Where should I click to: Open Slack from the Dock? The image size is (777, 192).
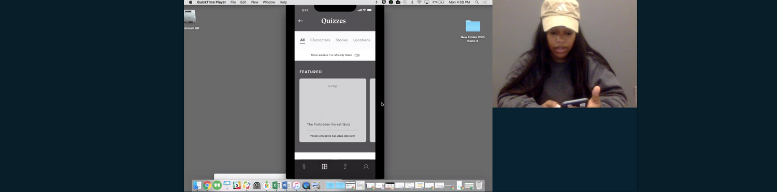[x=237, y=185]
